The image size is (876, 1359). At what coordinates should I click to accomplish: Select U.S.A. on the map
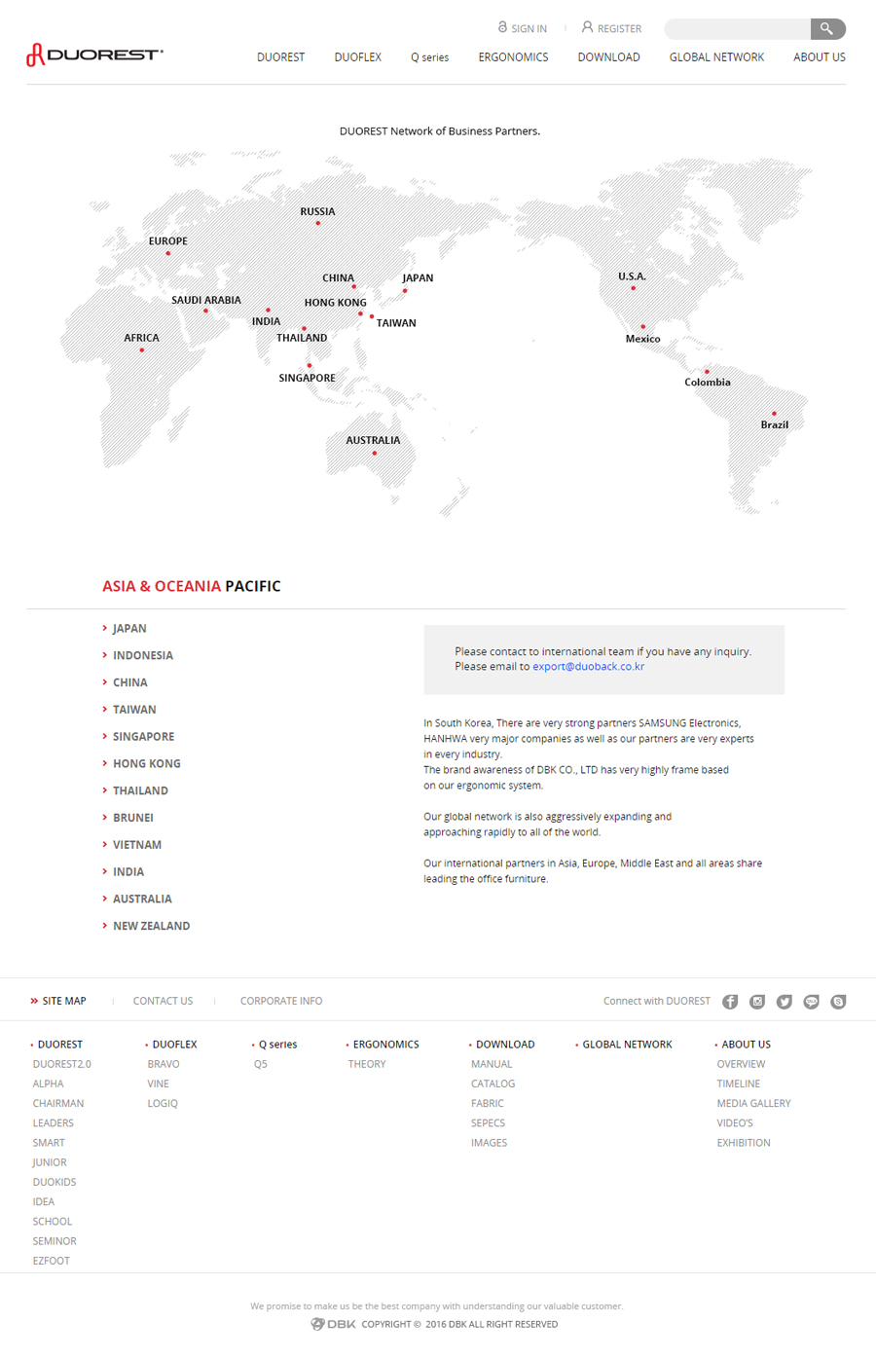(x=632, y=276)
